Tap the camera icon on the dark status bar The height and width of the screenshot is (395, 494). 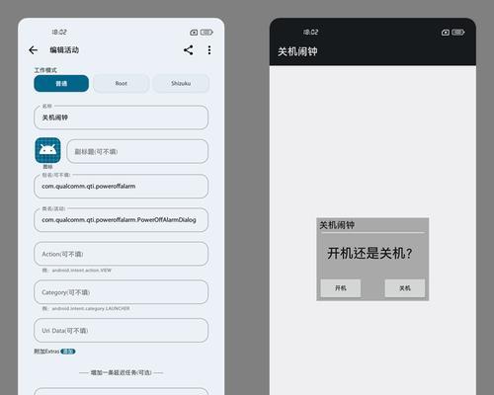pyautogui.click(x=446, y=33)
